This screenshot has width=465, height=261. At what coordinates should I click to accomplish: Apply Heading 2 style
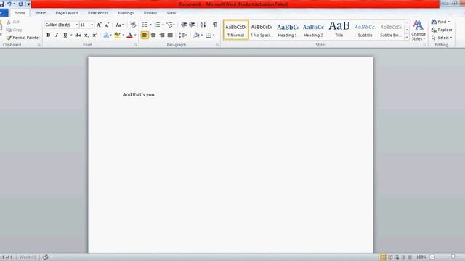[x=313, y=30]
